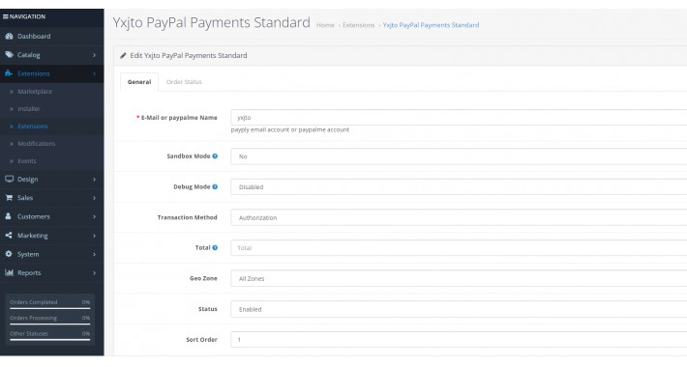Screen dimensions: 687x367
Task: Open the Sandbox Mode dropdown
Action: [459, 156]
